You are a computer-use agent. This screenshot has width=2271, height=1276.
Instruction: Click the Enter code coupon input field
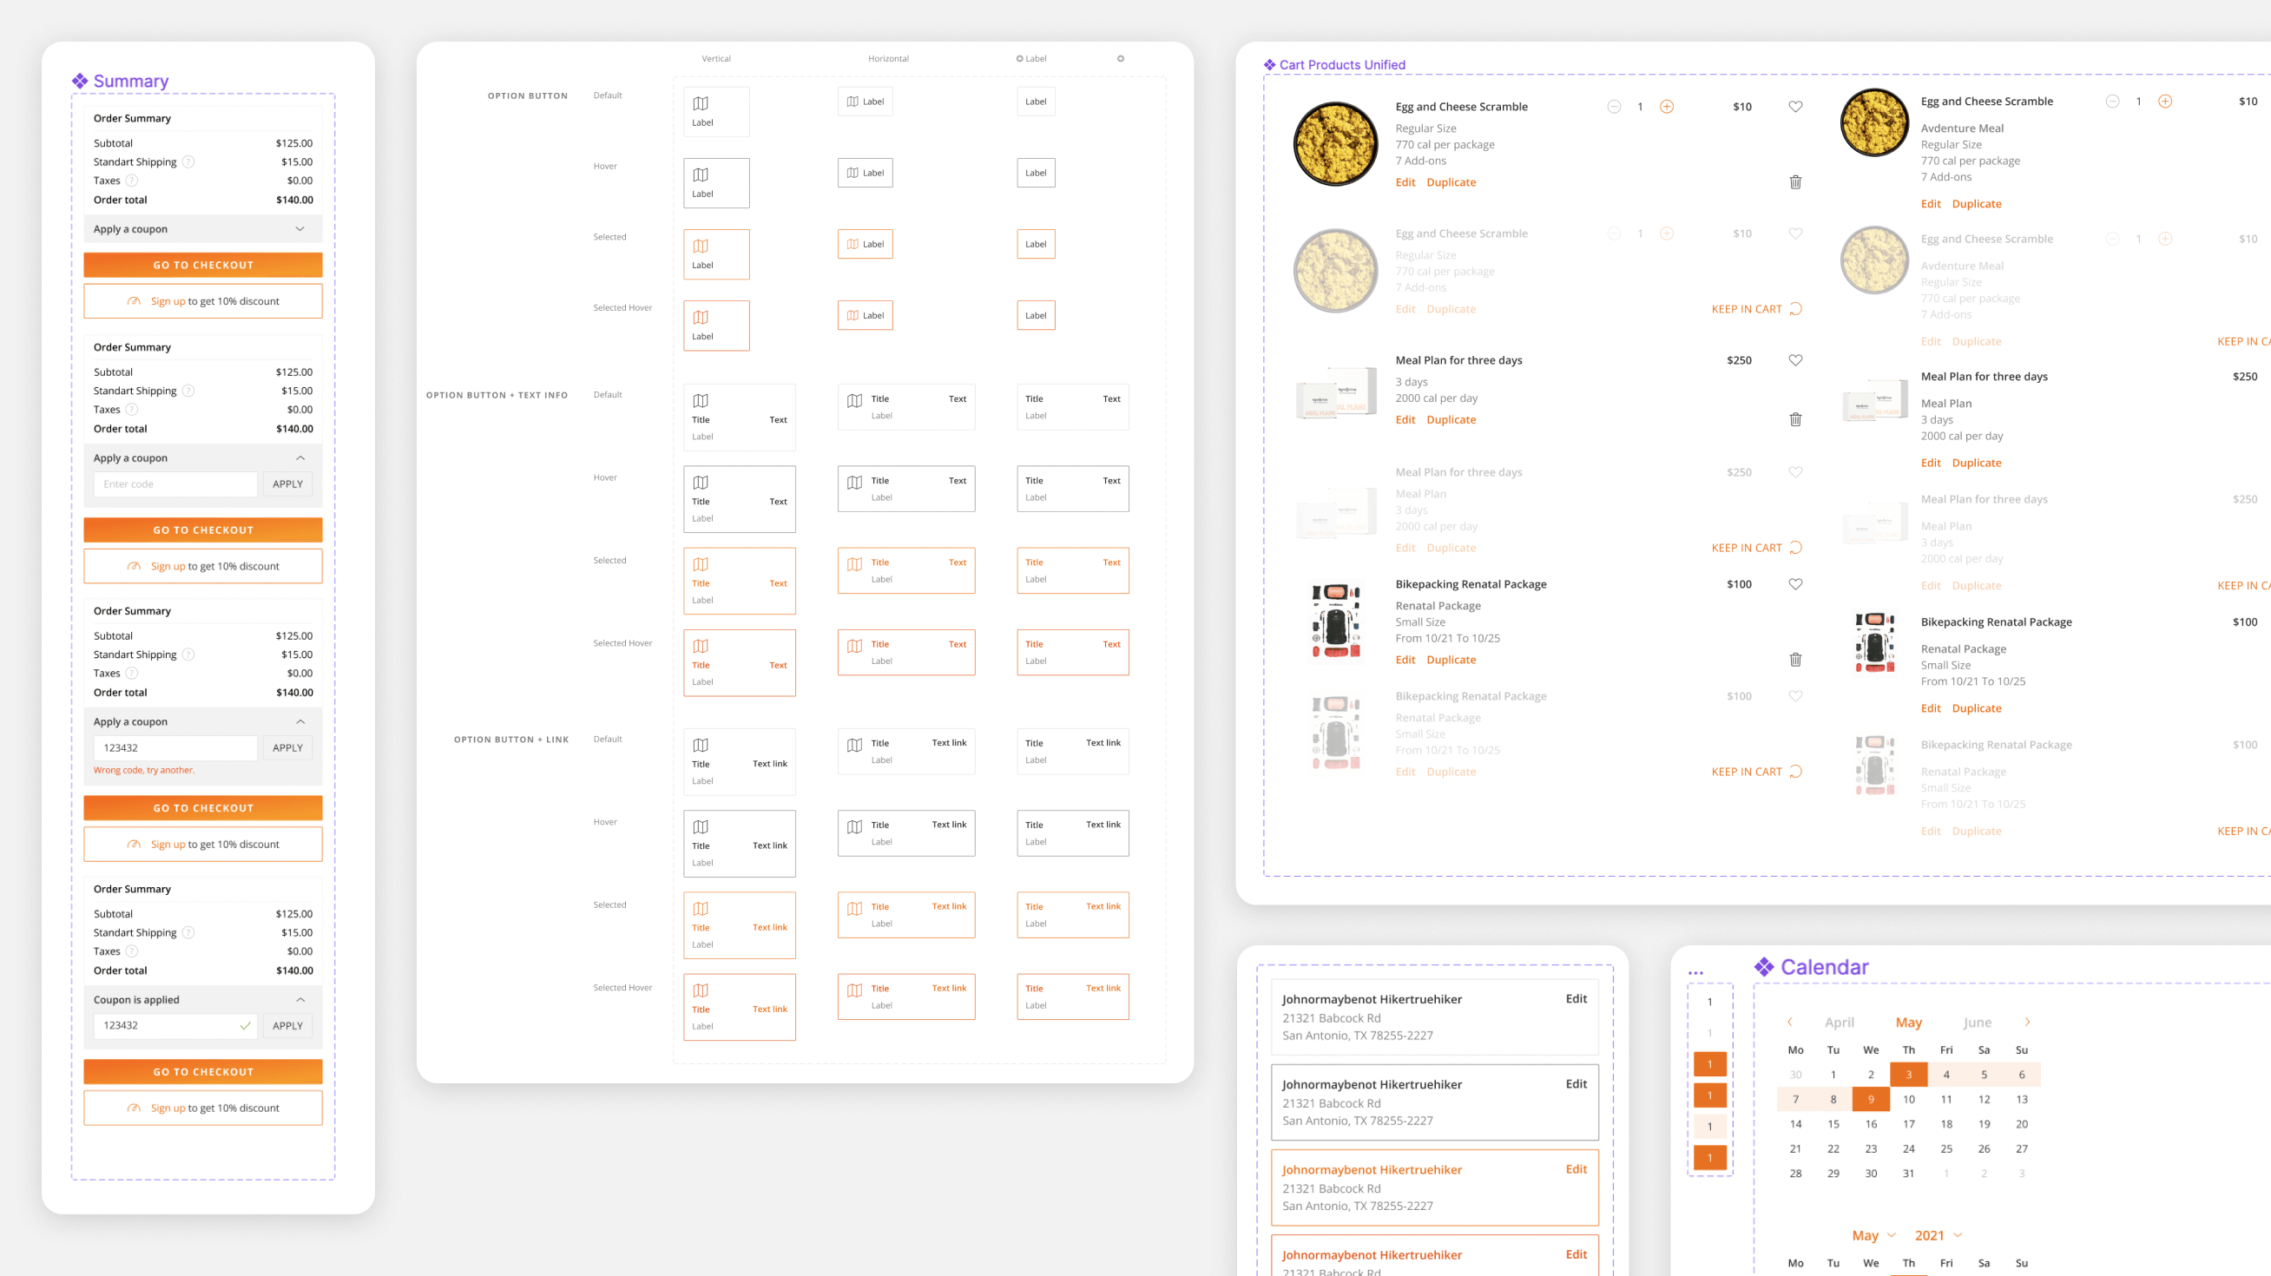(174, 483)
